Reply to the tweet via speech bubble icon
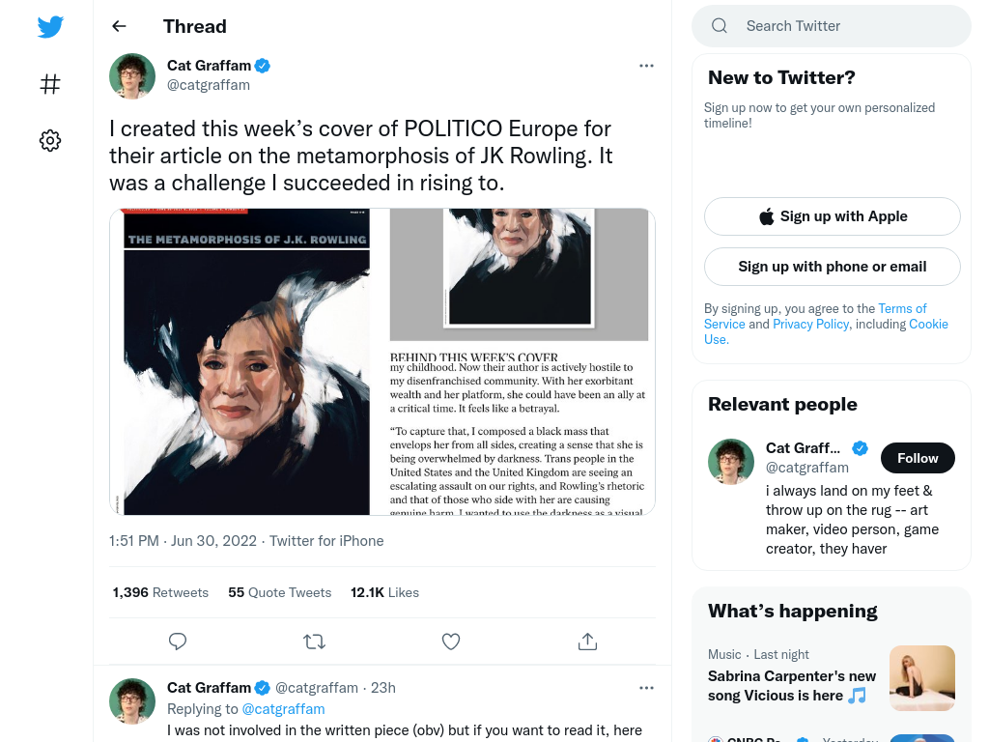 pos(178,642)
